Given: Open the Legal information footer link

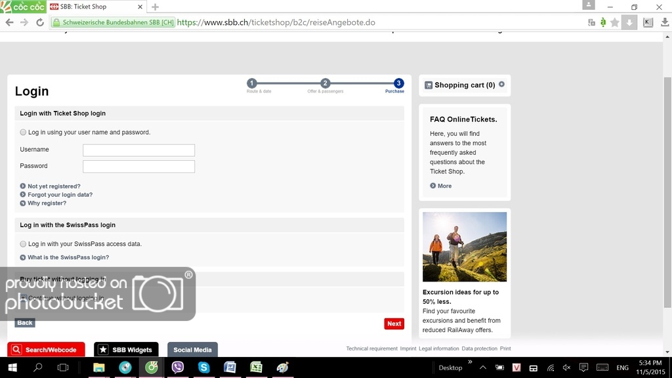Looking at the screenshot, I should [x=439, y=348].
